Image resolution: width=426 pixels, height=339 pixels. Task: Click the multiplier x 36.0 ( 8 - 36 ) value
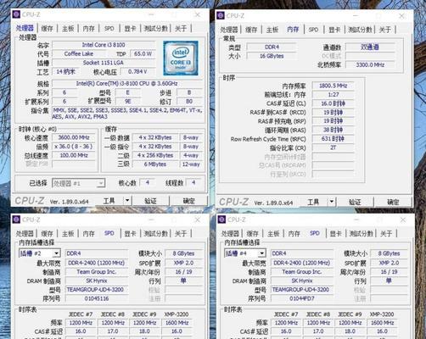[74, 147]
